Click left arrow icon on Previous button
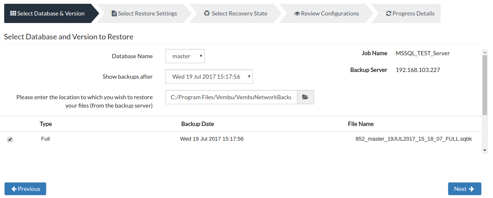The image size is (493, 198). click(x=14, y=189)
